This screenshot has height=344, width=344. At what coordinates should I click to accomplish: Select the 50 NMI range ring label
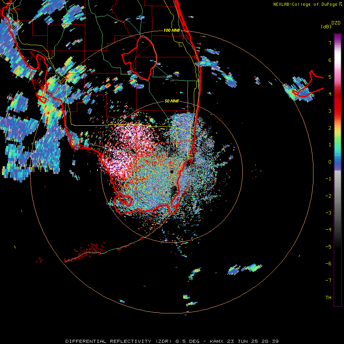[x=172, y=101]
